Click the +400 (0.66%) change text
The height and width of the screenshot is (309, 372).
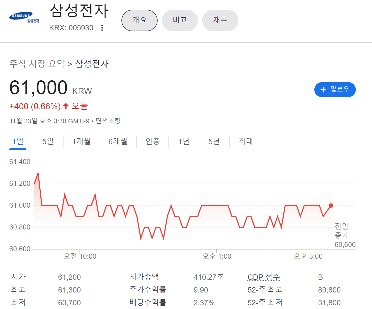[35, 106]
